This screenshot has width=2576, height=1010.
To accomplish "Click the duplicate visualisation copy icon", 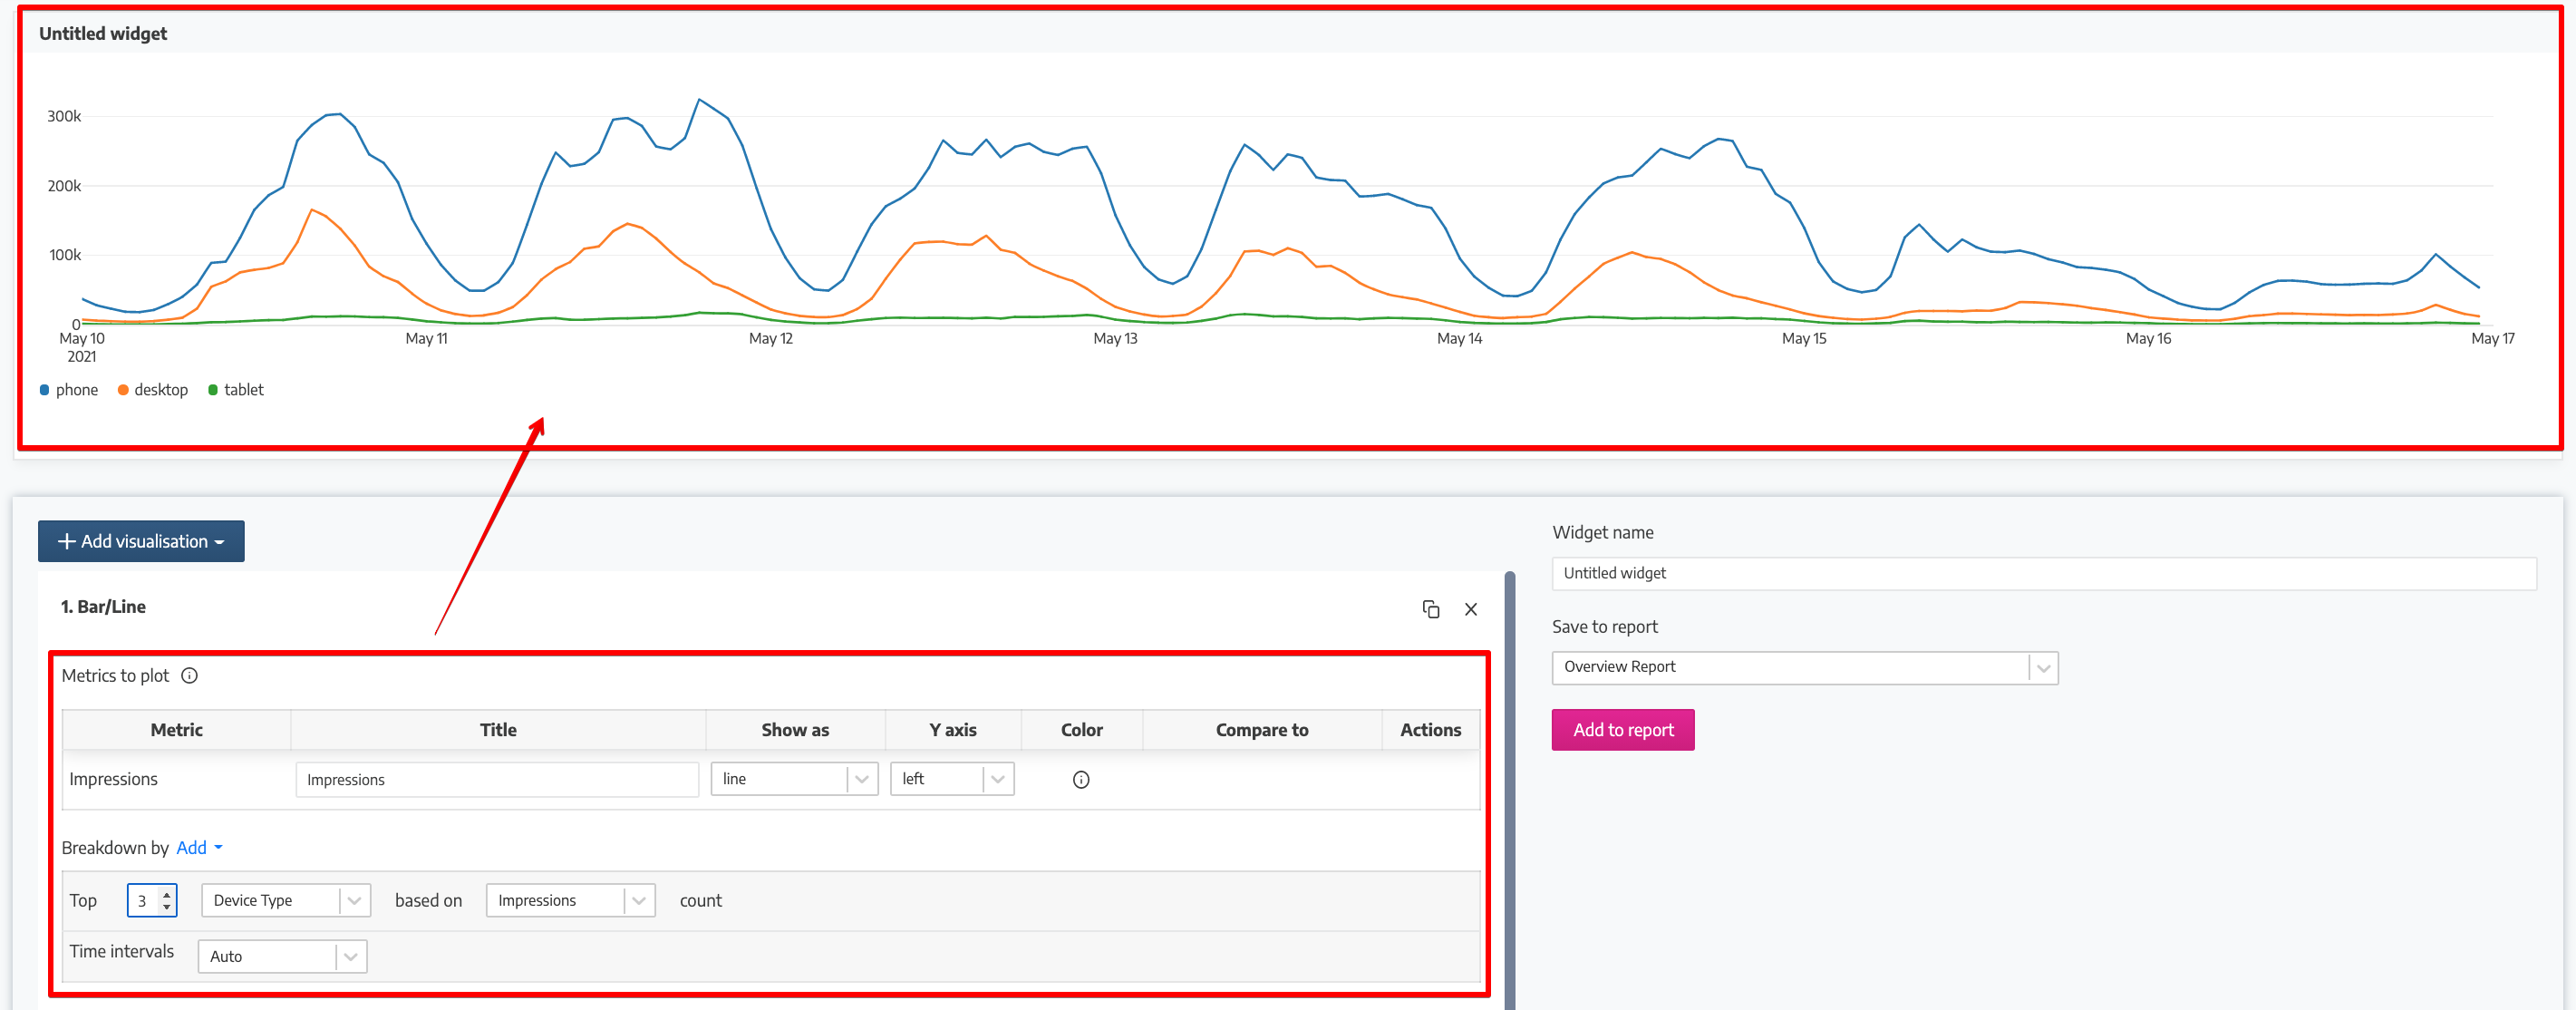I will coord(1430,609).
